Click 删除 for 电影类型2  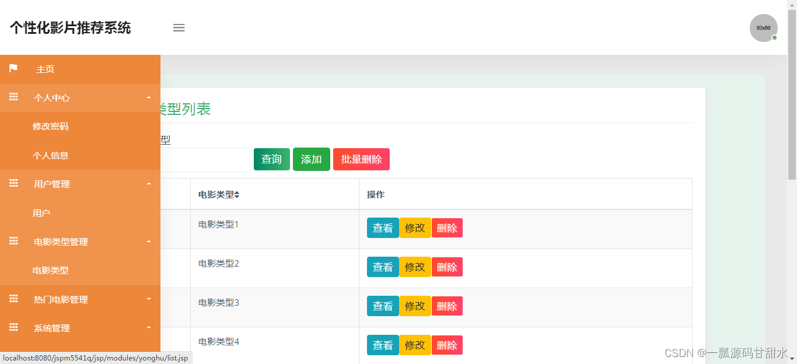click(x=447, y=267)
